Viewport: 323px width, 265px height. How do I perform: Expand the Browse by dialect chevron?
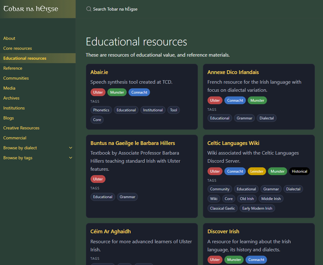[x=71, y=148]
